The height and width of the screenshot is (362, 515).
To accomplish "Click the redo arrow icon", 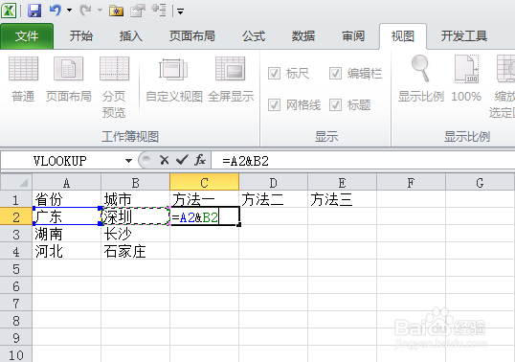I will pos(85,11).
